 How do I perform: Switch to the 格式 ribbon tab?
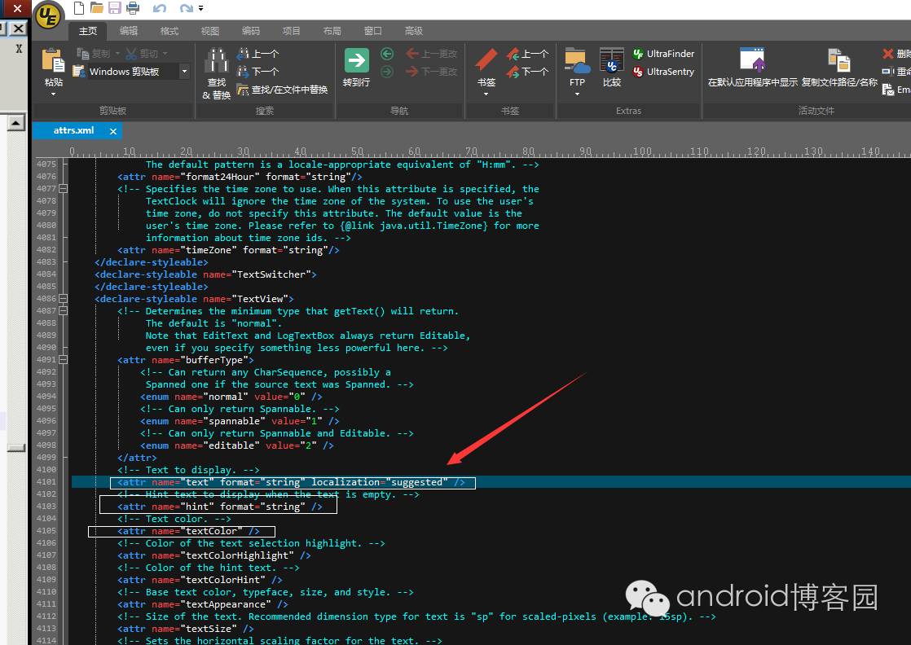point(169,31)
